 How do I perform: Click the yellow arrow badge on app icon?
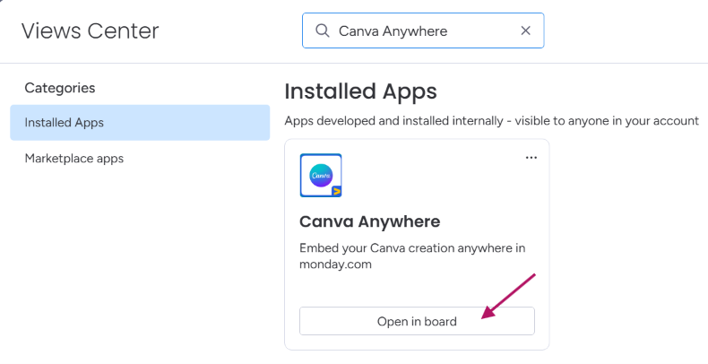click(336, 191)
